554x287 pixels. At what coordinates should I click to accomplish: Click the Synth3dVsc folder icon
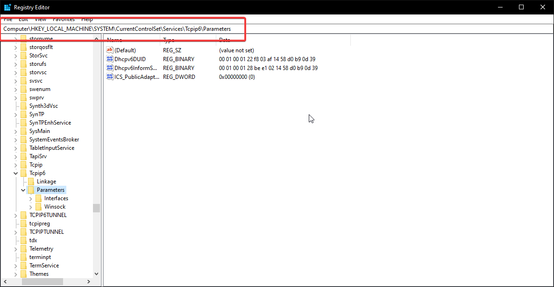[24, 106]
